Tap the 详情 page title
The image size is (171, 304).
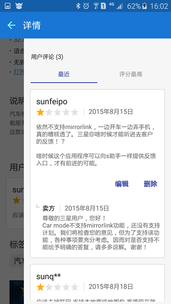32,25
